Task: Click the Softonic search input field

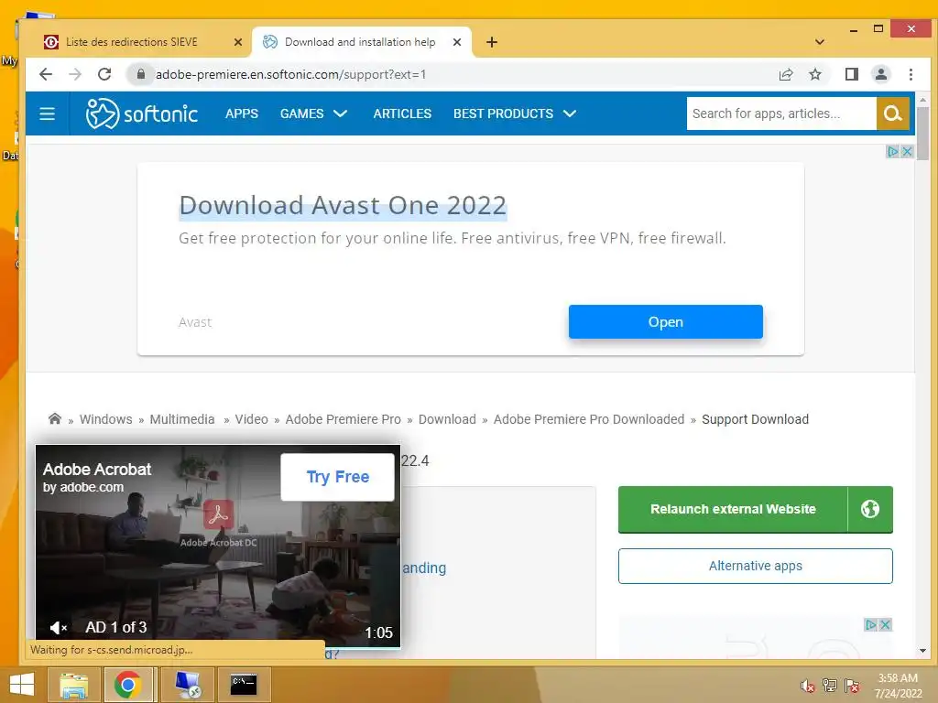Action: click(781, 114)
